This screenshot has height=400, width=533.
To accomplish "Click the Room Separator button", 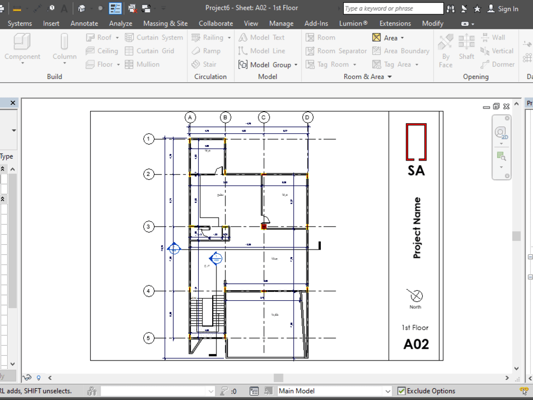I will coord(336,51).
